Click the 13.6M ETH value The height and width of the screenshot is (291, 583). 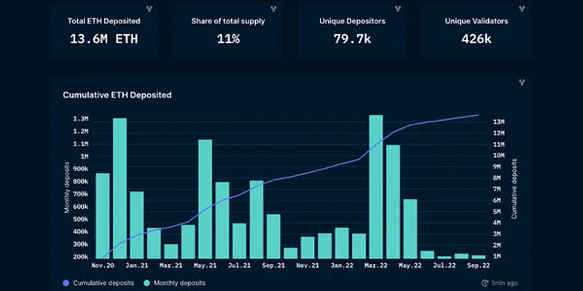click(x=103, y=39)
